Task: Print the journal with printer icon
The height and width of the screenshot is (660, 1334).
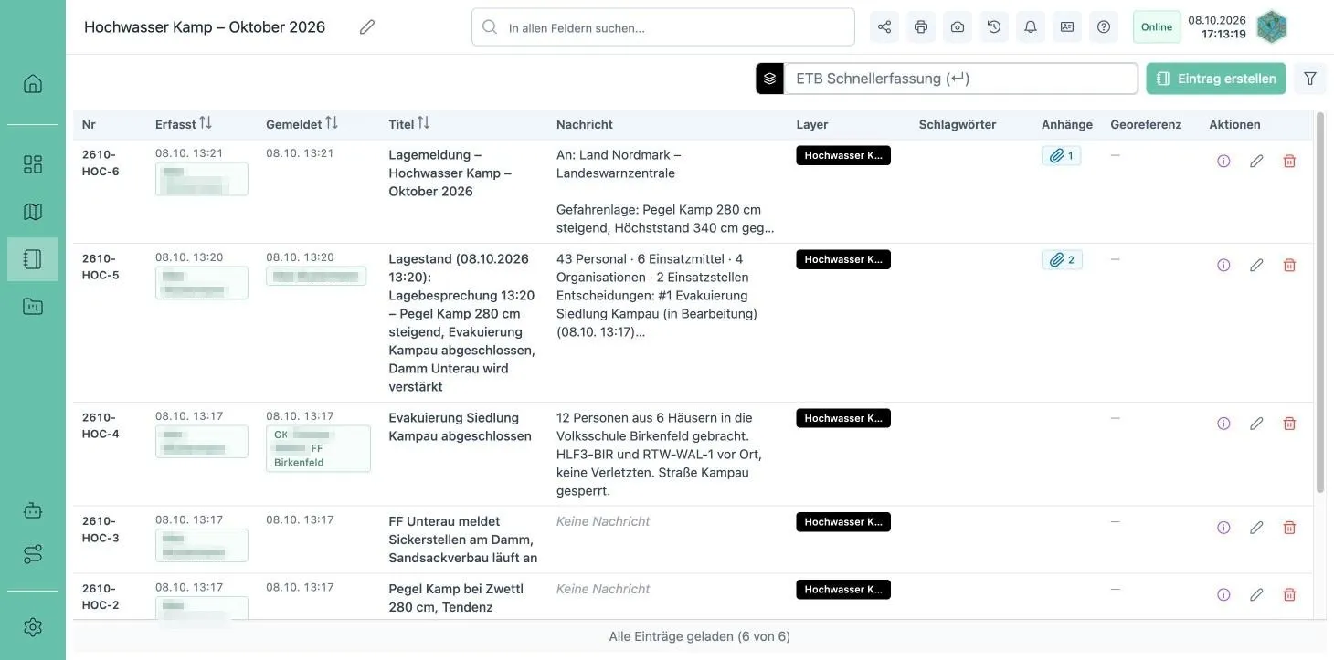Action: click(921, 27)
